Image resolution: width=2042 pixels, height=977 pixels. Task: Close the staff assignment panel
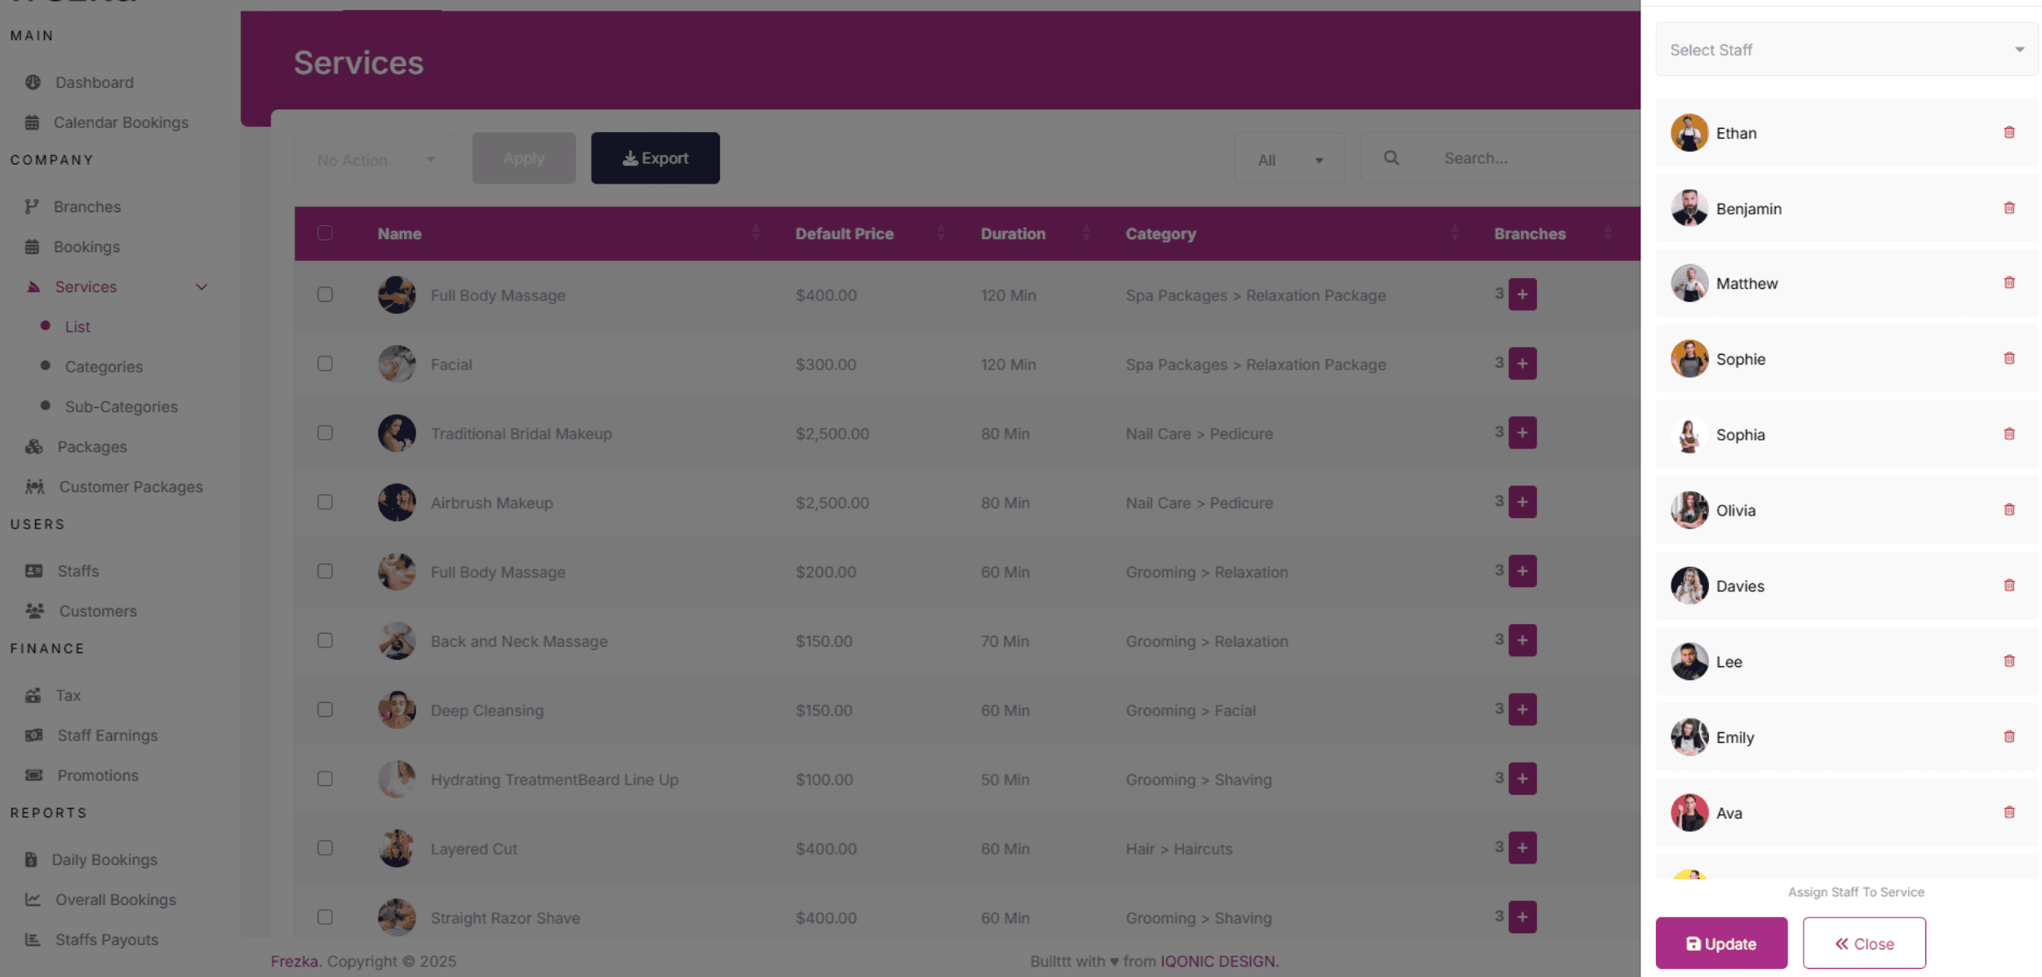(1864, 943)
